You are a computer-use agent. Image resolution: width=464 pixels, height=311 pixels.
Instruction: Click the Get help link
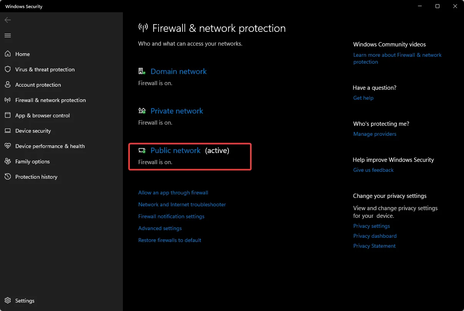(363, 98)
